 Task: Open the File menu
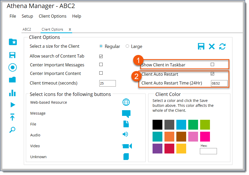coord(13,16)
